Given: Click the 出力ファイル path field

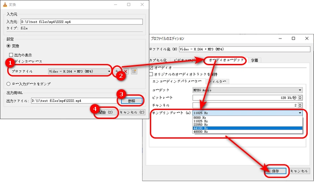Looking at the screenshot, I should [73, 101].
